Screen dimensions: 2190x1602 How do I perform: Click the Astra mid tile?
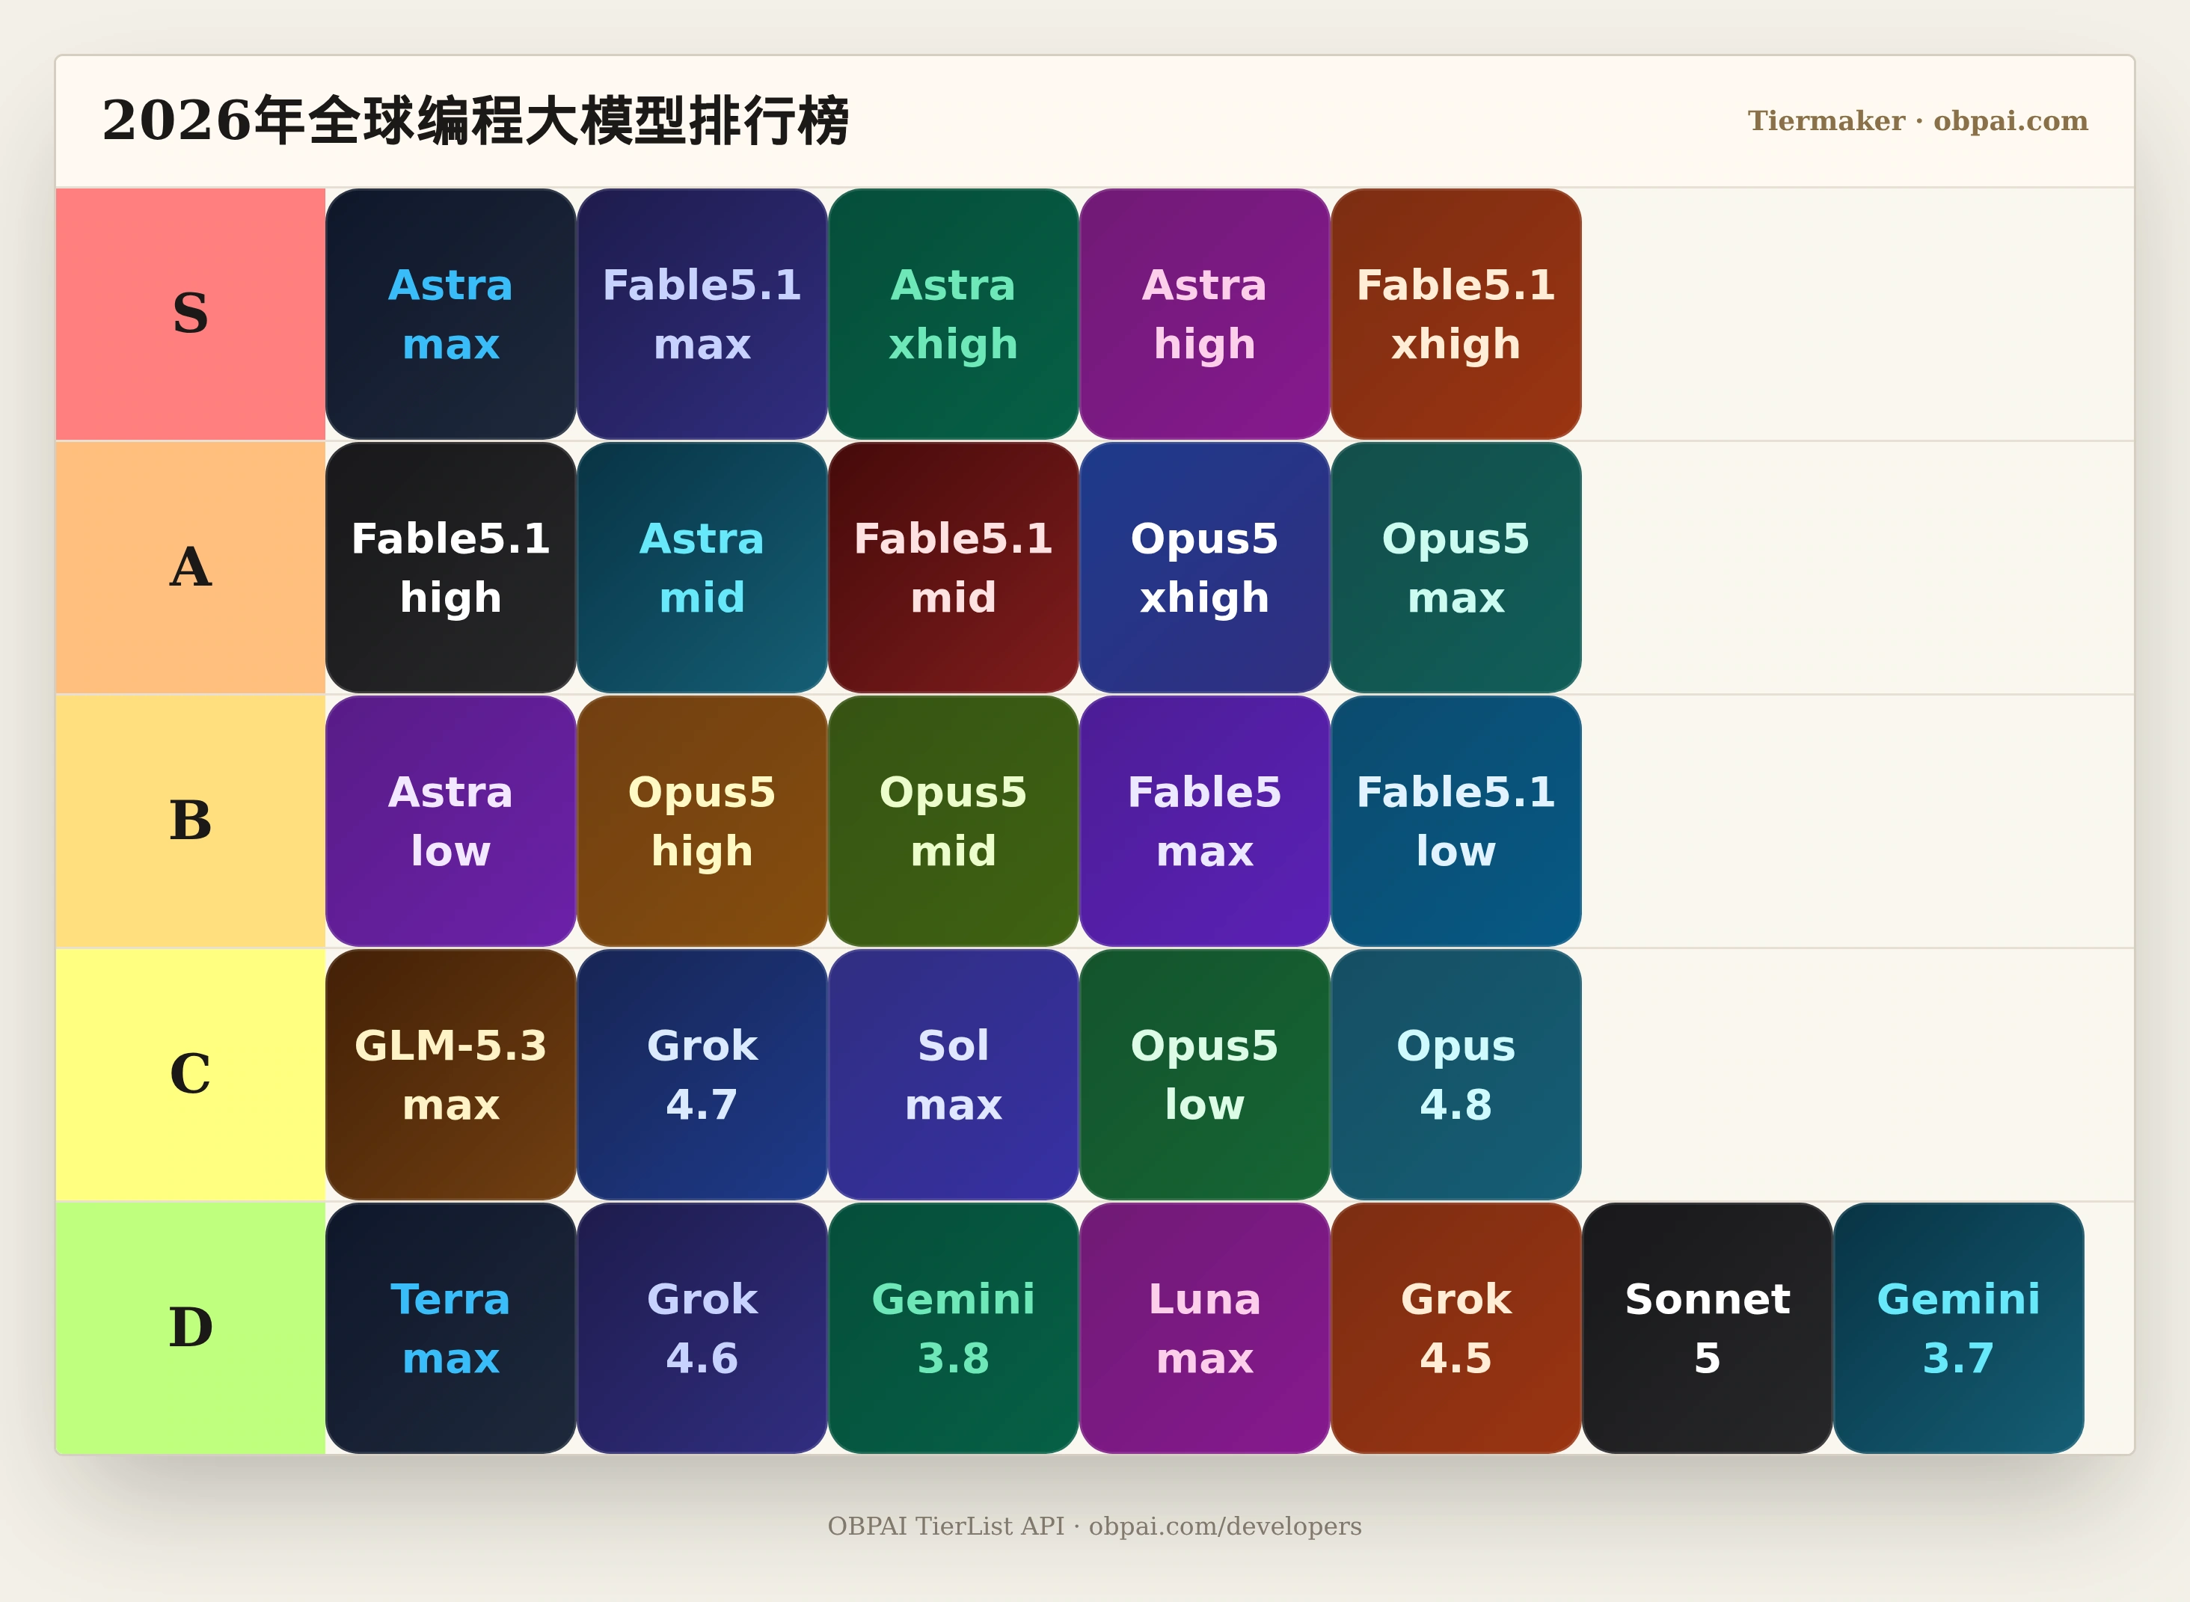702,568
